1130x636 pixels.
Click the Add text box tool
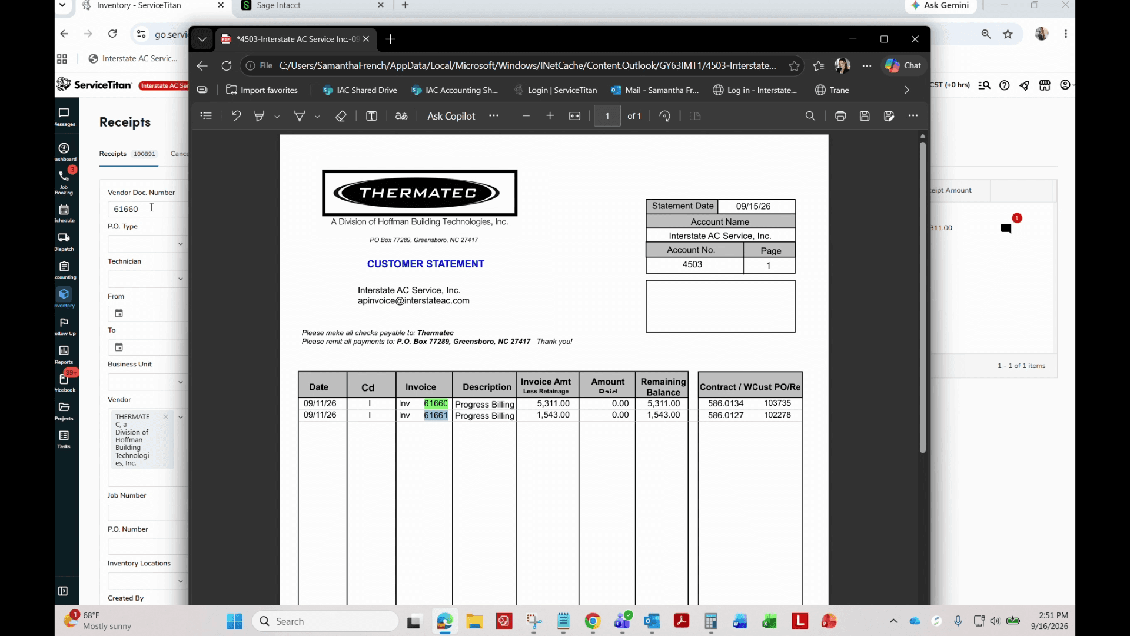(x=371, y=116)
